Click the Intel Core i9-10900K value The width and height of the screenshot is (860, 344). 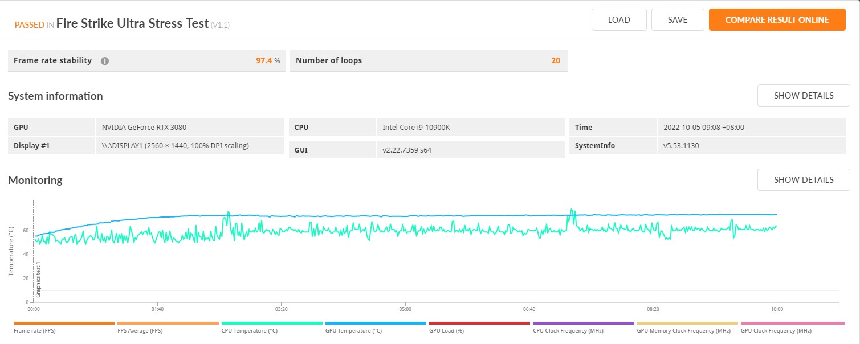pos(416,127)
